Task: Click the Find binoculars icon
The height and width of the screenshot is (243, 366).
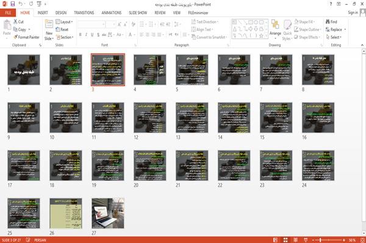Action: (328, 22)
